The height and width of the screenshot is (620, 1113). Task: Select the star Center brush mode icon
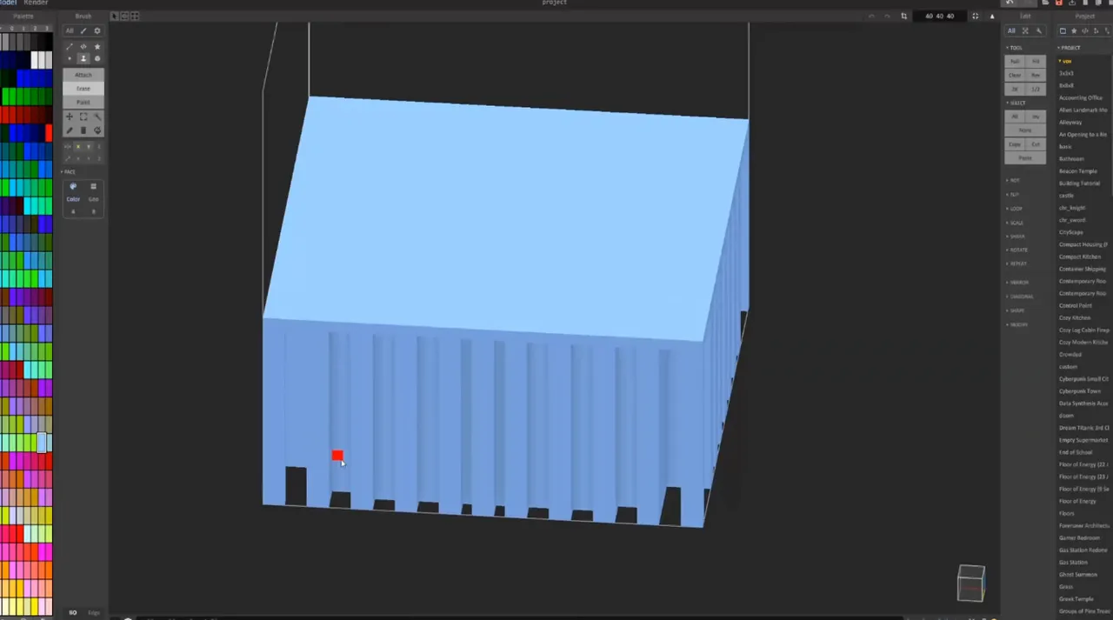pyautogui.click(x=97, y=46)
